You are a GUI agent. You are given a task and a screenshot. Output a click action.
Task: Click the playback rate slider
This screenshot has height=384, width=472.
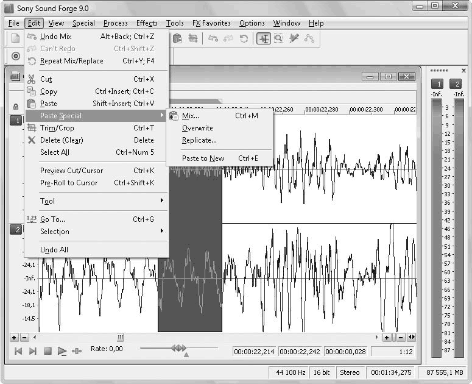[178, 348]
